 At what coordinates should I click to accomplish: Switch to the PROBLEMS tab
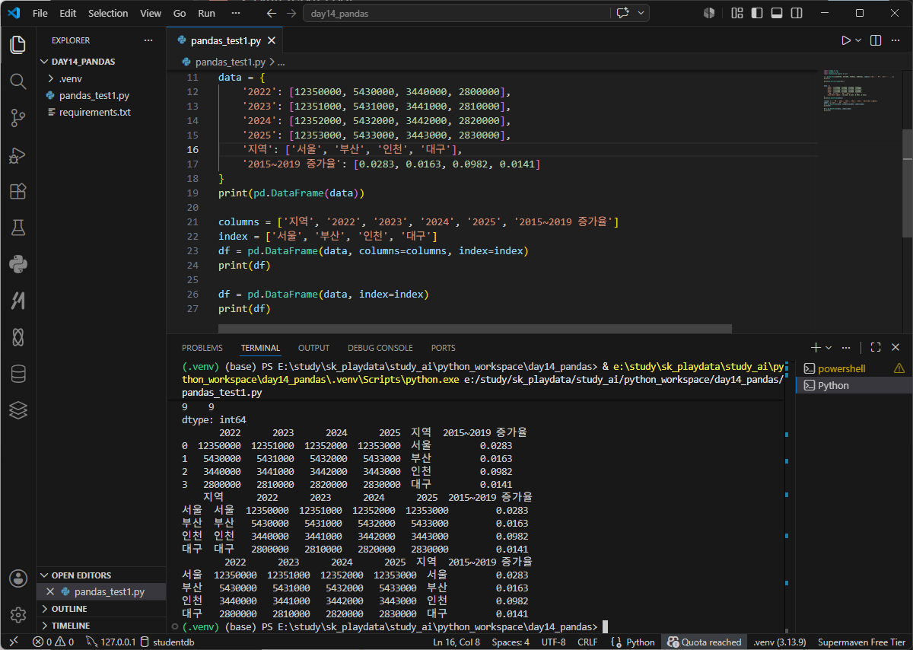pyautogui.click(x=202, y=348)
